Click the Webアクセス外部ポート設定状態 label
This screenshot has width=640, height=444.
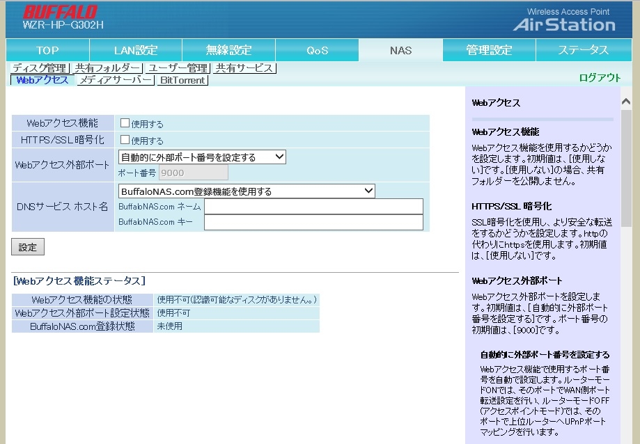point(82,313)
